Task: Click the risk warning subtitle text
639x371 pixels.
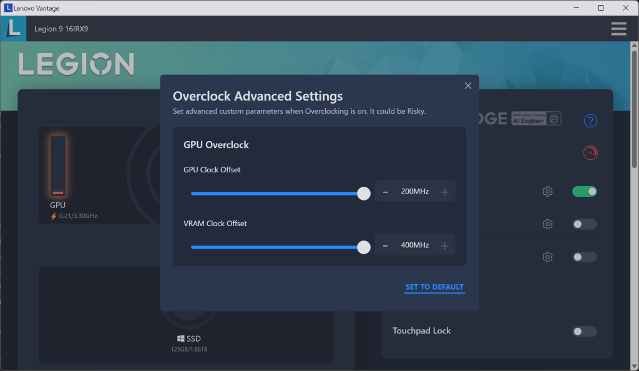Action: click(x=299, y=111)
